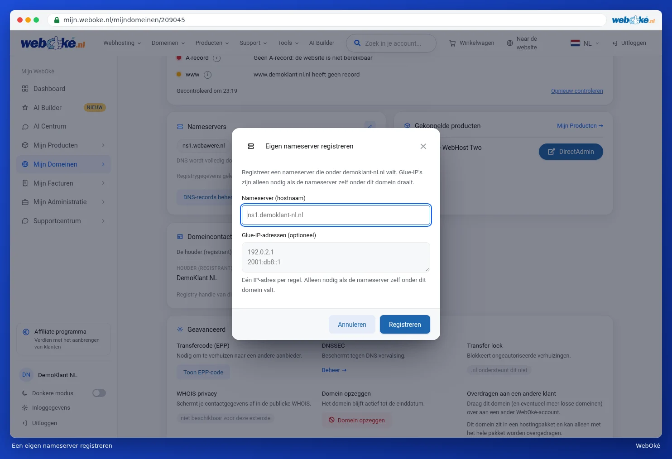Click the Dashboard grid icon in sidebar
Viewport: 672px width, 459px height.
pyautogui.click(x=25, y=89)
